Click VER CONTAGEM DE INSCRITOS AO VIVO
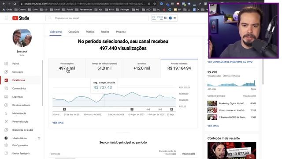Screen dimensions: 282x159 (230, 62)
